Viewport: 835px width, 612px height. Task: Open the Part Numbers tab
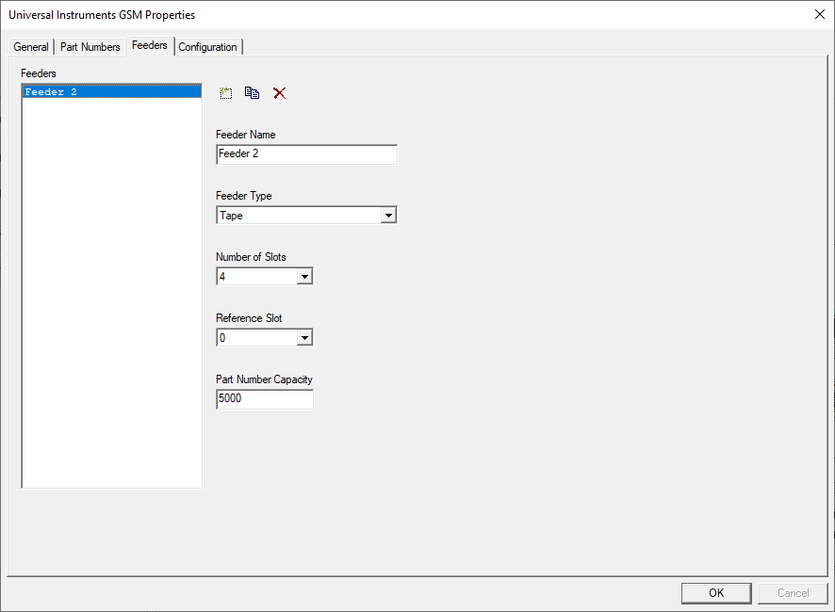pyautogui.click(x=90, y=46)
